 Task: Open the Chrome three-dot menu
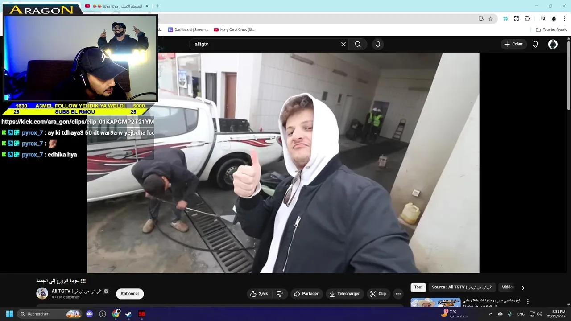pyautogui.click(x=564, y=19)
